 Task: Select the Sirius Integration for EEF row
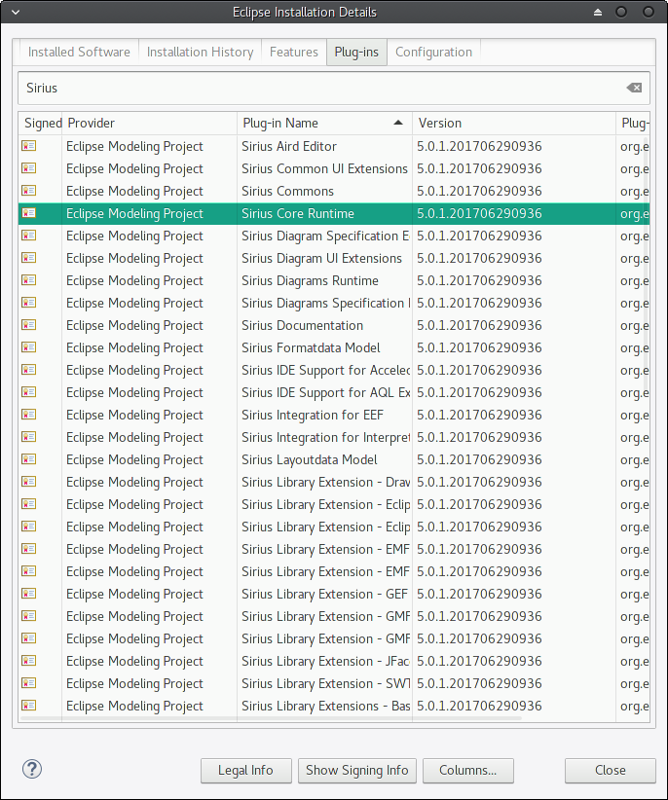tap(334, 415)
